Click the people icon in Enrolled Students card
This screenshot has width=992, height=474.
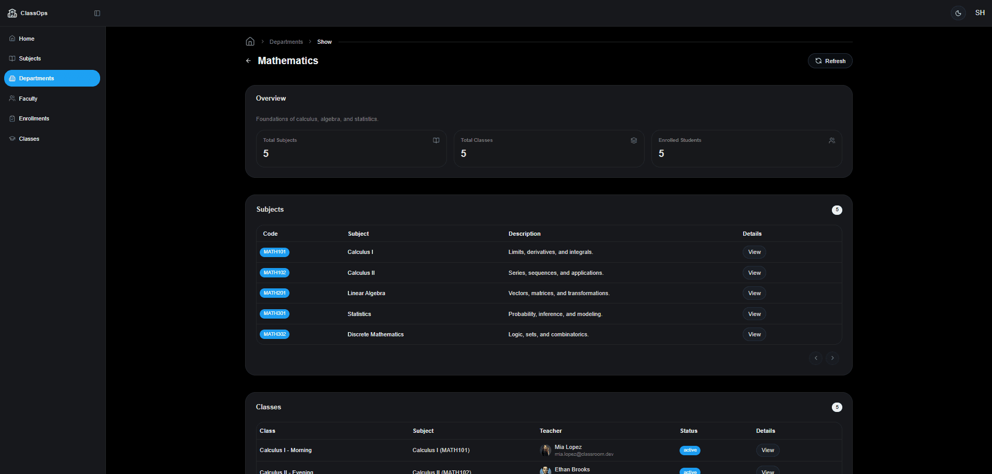point(832,140)
